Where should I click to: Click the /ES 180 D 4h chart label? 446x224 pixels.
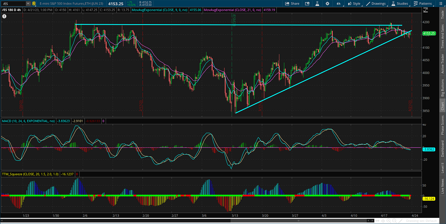tap(12, 10)
